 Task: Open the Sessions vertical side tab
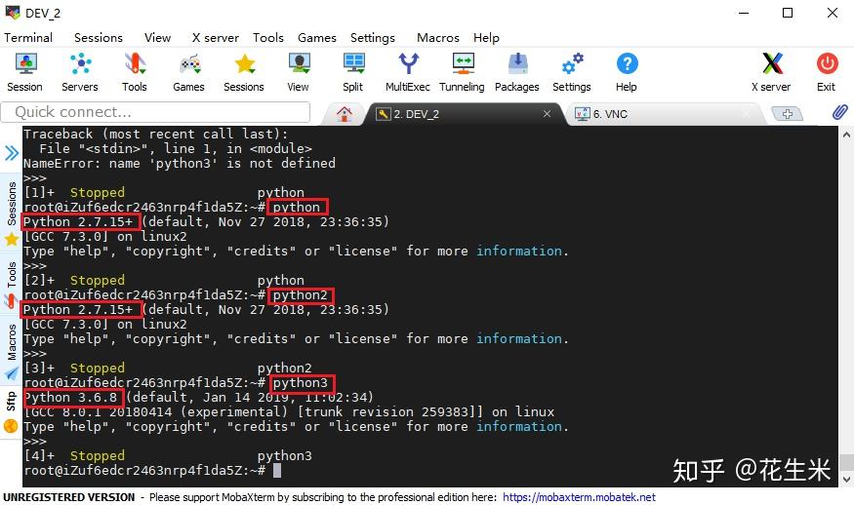click(12, 213)
